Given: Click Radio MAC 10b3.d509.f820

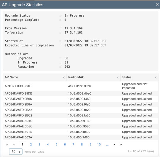Looking at the screenshot, I should pyautogui.click(x=79, y=110).
